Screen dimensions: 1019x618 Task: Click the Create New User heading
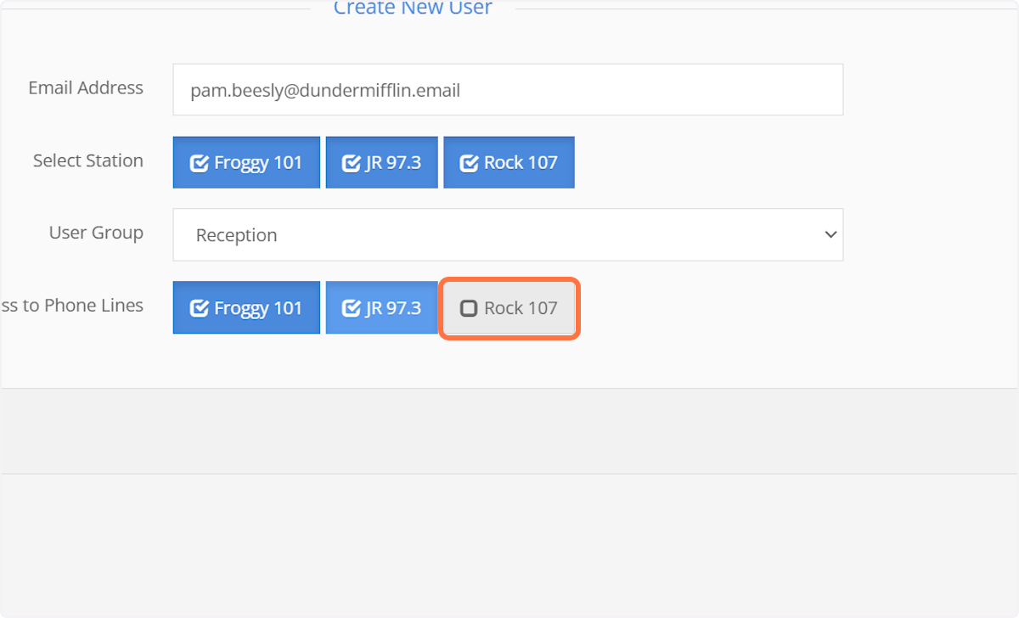pos(413,8)
